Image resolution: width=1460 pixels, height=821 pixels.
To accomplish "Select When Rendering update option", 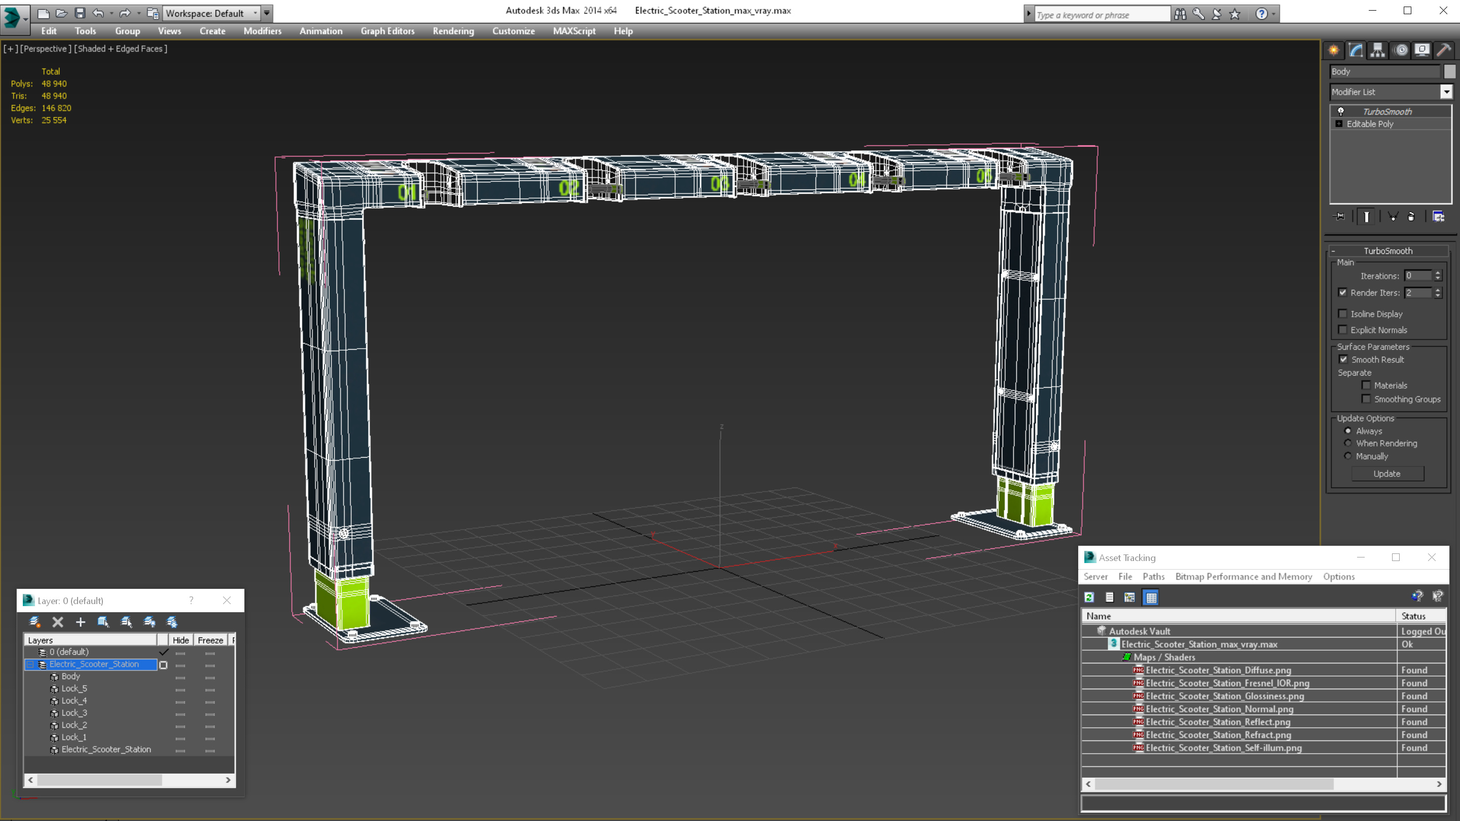I will point(1348,443).
